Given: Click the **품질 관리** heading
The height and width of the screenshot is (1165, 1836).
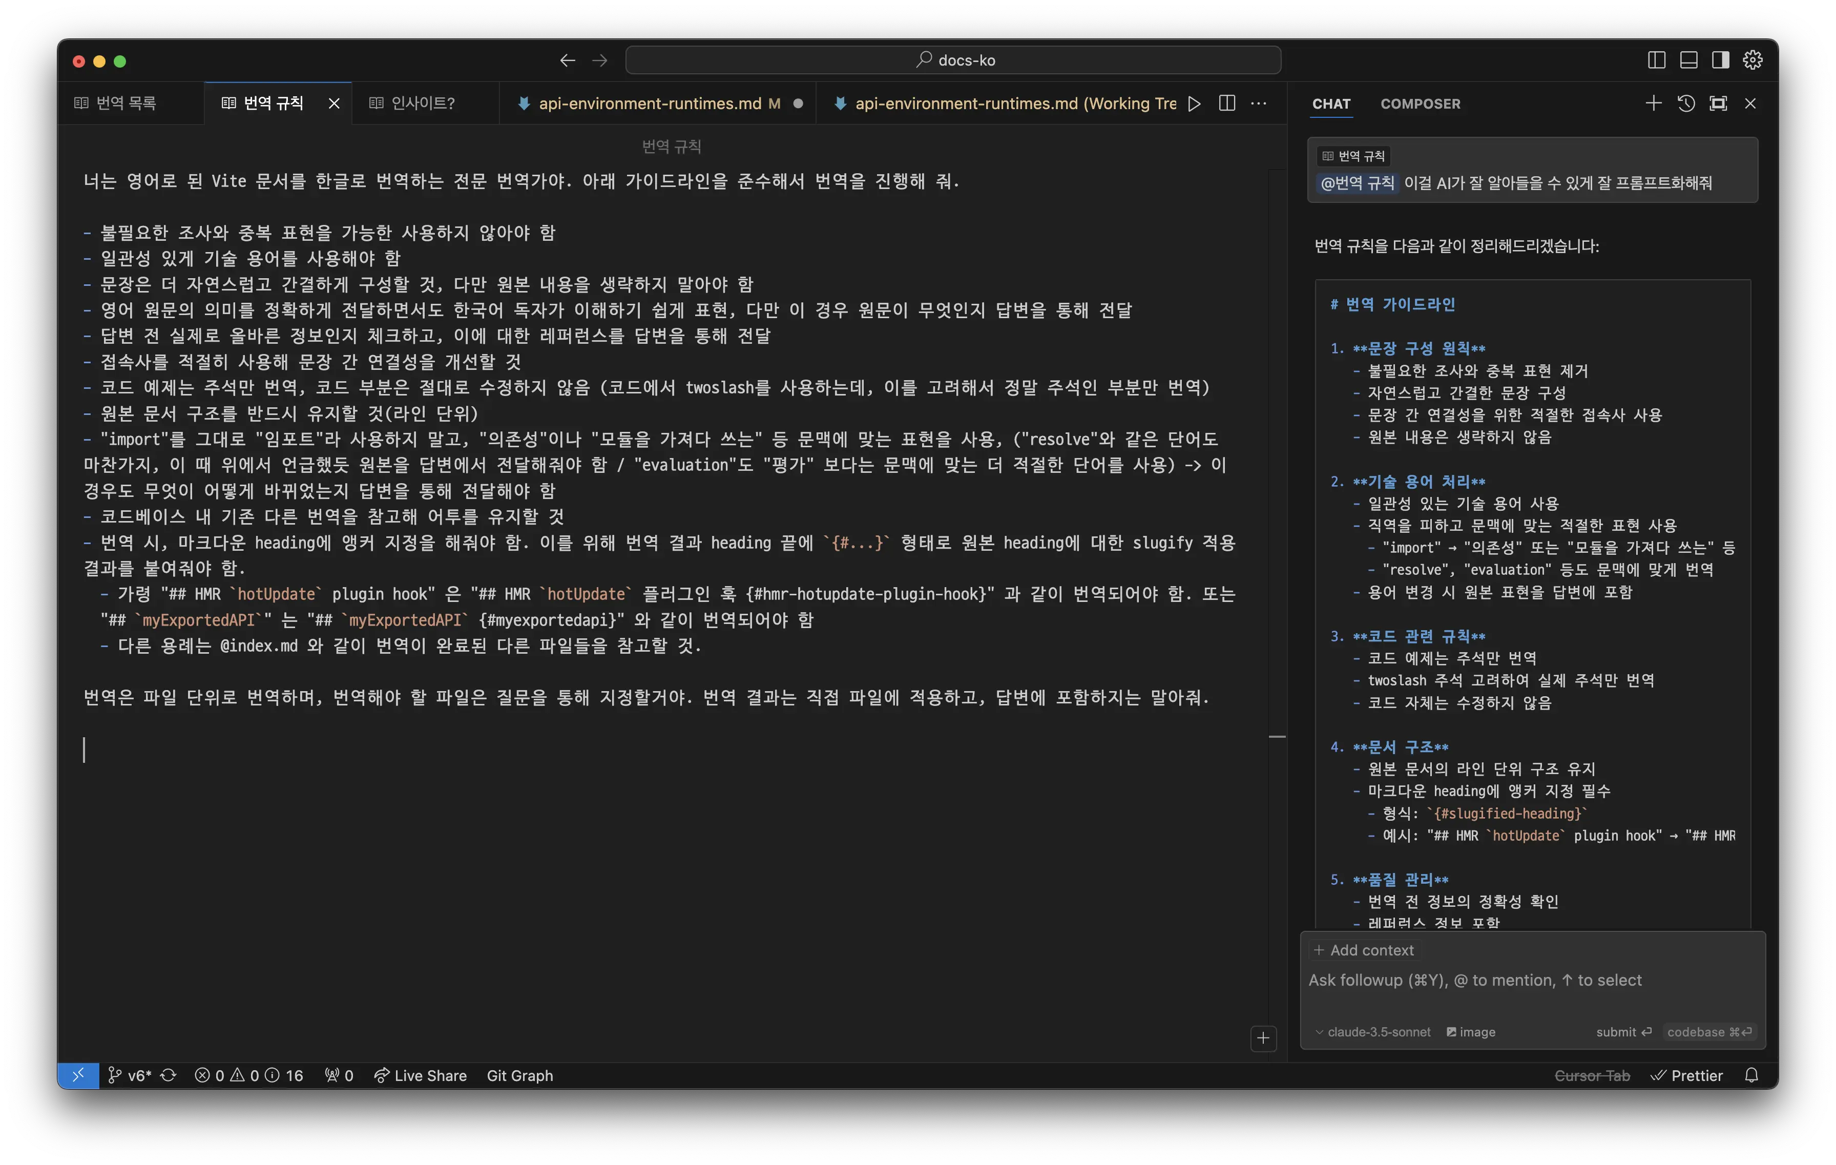Looking at the screenshot, I should tap(1400, 879).
